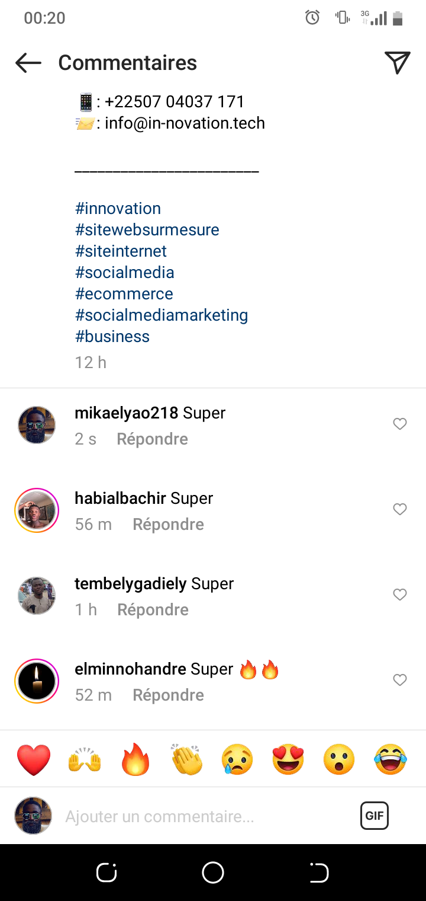Reply to mikaelyao218 via Répondre
426x901 pixels.
[152, 439]
